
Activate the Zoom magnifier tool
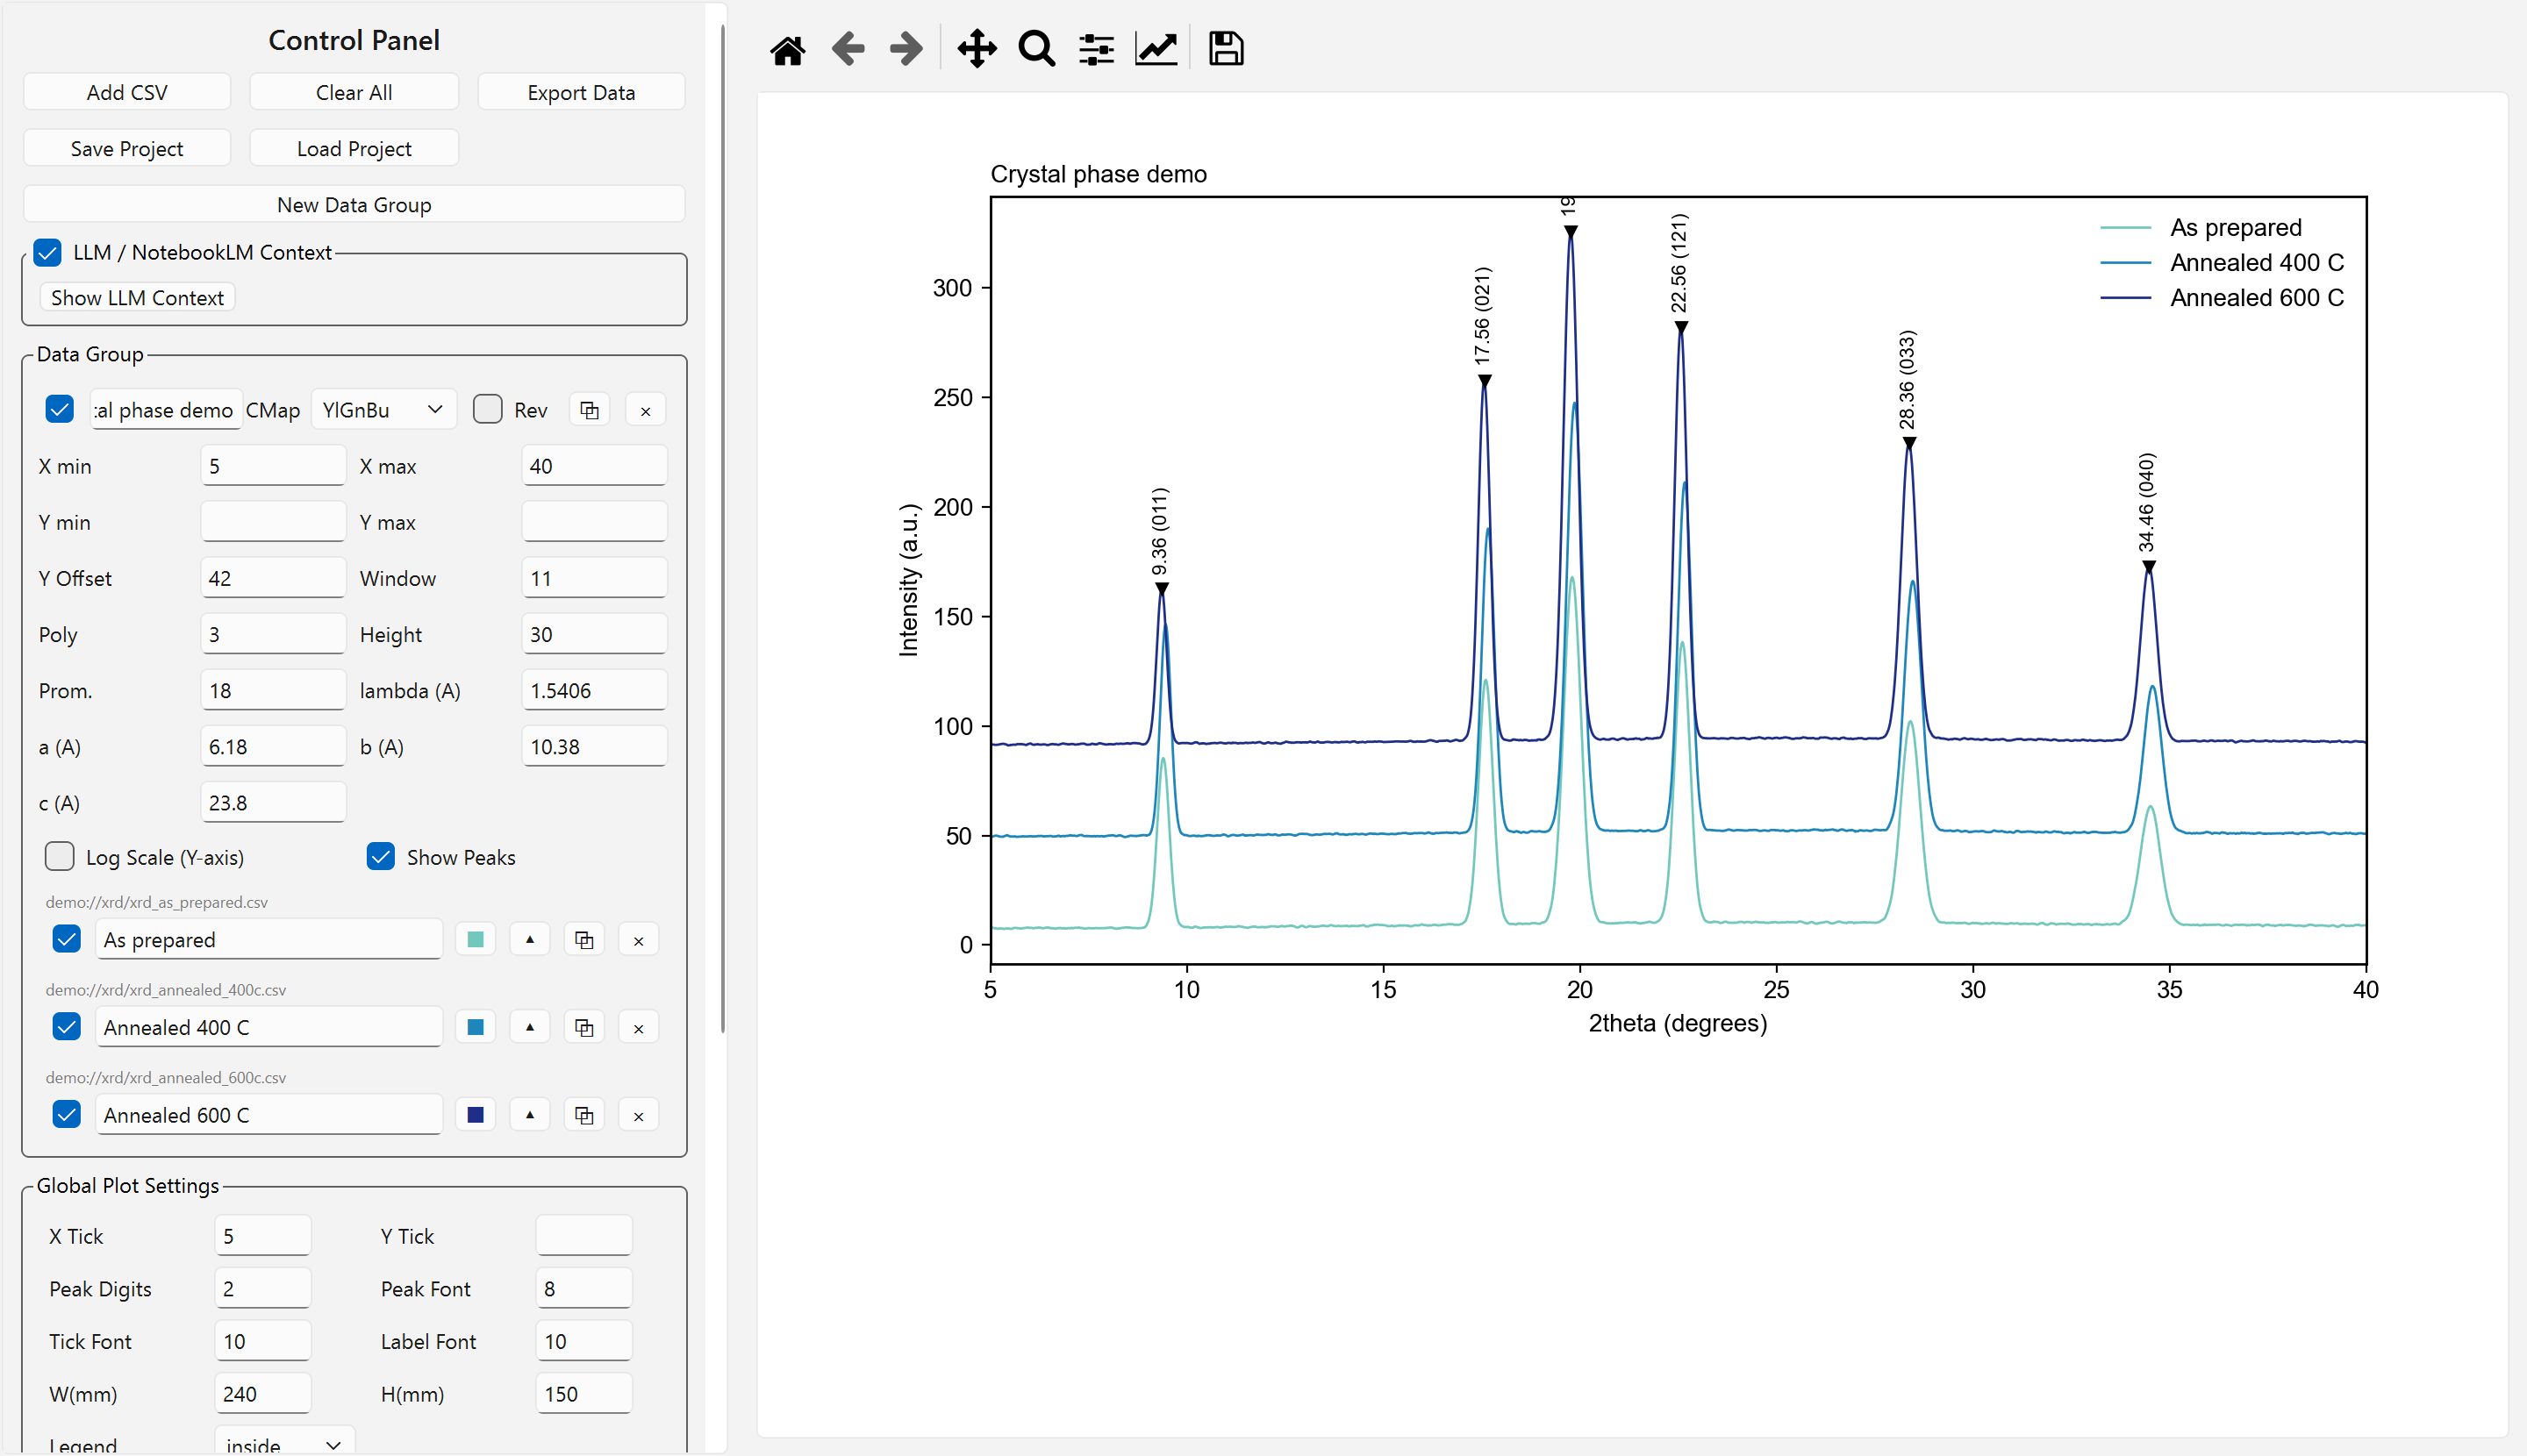pos(1036,49)
